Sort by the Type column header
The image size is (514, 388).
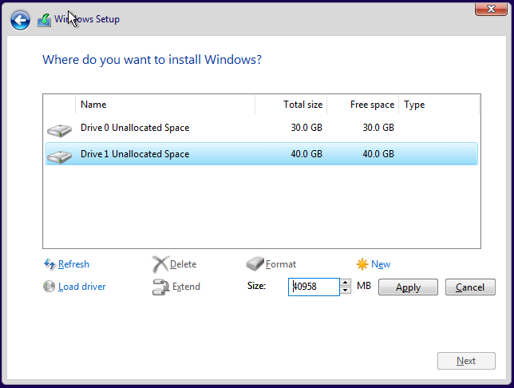click(x=439, y=105)
